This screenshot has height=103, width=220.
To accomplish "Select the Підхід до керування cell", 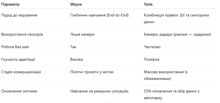I will point(19,15).
